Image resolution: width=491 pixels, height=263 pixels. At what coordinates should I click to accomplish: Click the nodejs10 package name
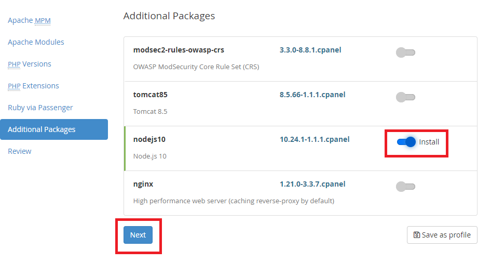pos(149,139)
